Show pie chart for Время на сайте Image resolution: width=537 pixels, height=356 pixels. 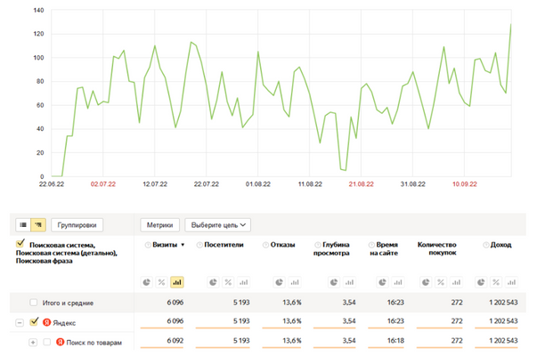click(x=383, y=282)
